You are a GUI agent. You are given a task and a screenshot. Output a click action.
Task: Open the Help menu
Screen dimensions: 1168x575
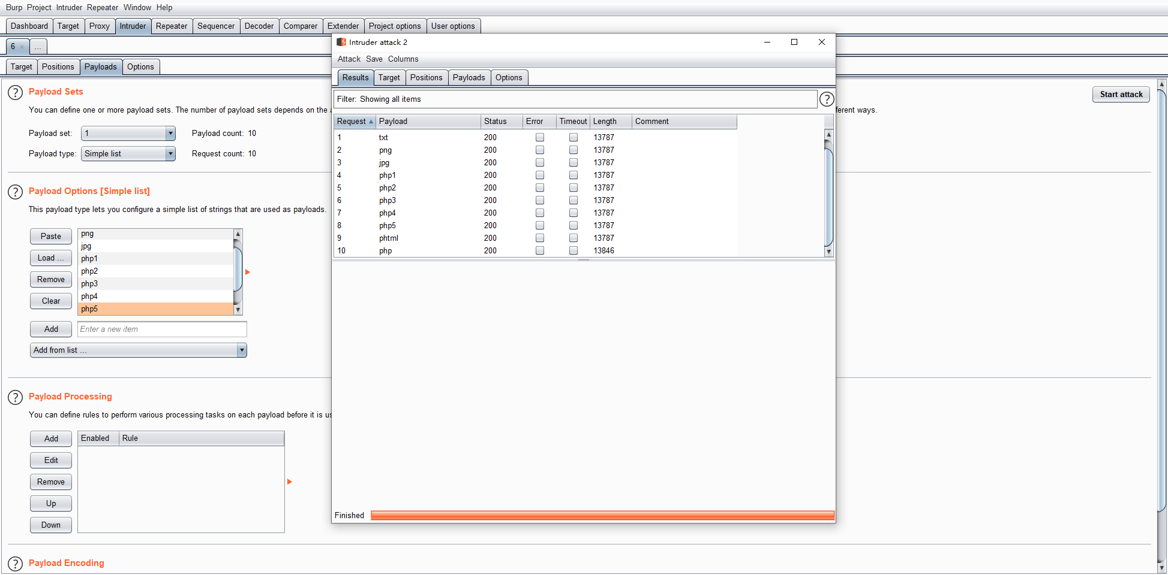(x=164, y=8)
